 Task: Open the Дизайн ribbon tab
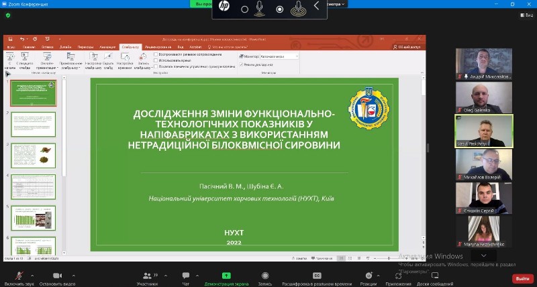(x=65, y=47)
